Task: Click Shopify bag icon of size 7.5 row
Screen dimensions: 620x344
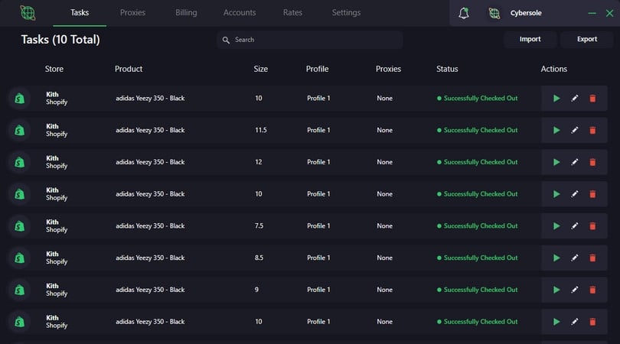Action: pos(19,226)
